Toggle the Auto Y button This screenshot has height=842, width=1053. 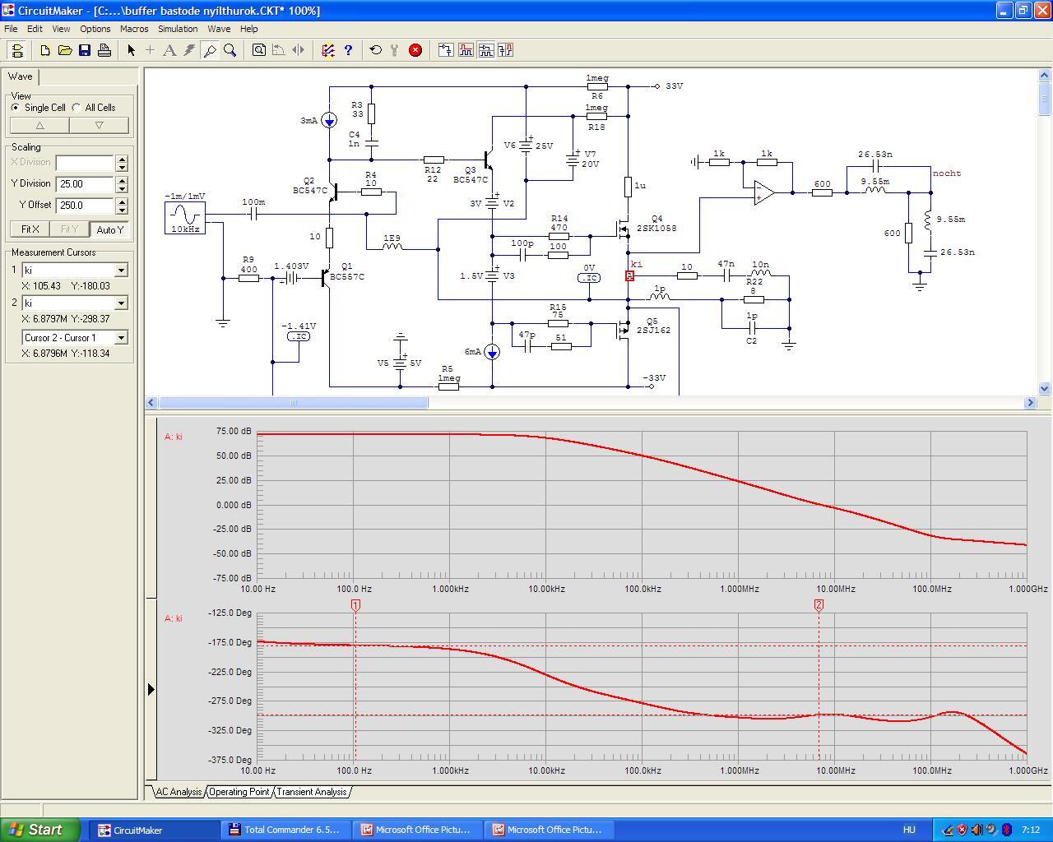(109, 229)
